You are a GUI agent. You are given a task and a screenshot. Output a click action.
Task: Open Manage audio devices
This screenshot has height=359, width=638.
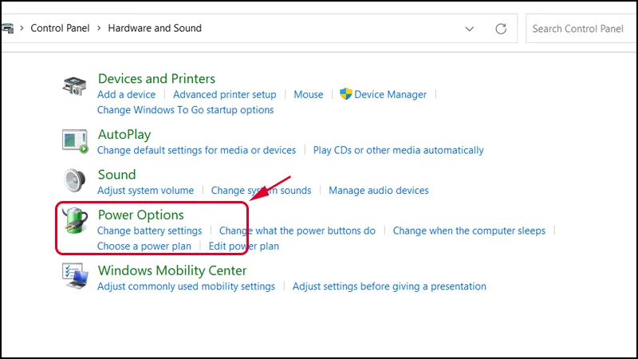click(378, 191)
